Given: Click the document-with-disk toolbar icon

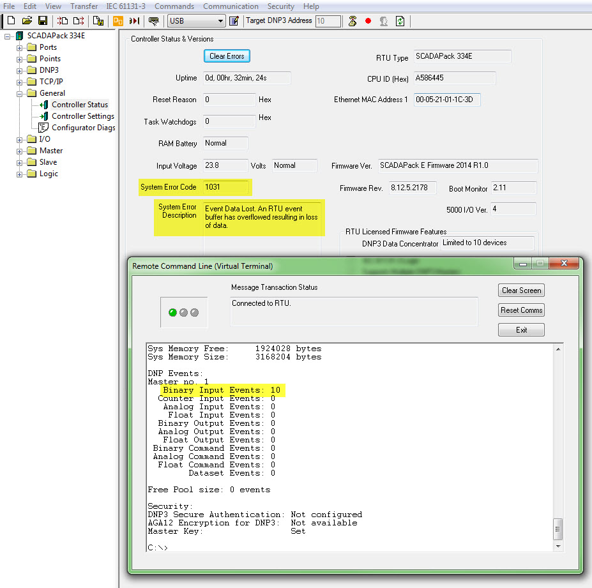Looking at the screenshot, I should click(x=98, y=21).
